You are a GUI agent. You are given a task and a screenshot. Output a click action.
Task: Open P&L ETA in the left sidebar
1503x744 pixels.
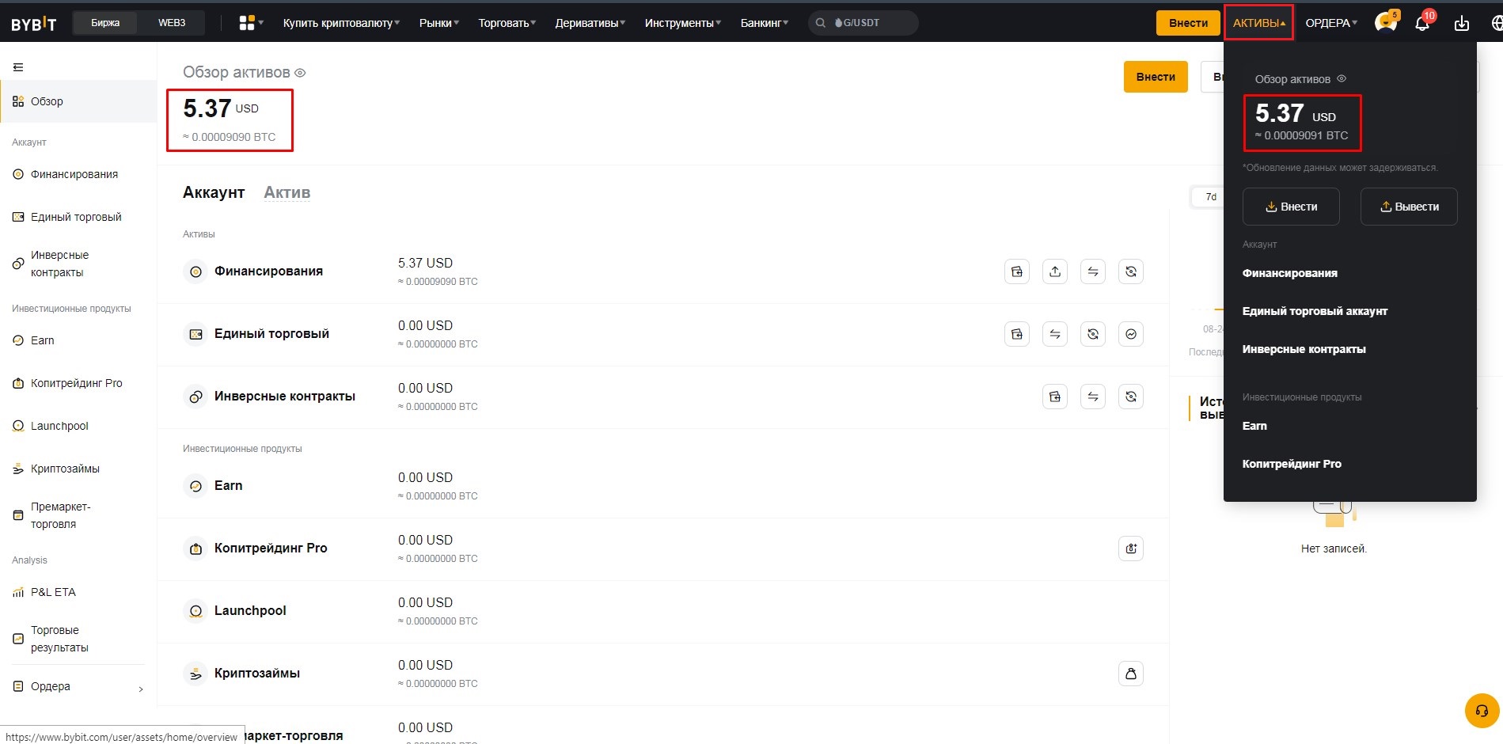point(78,592)
